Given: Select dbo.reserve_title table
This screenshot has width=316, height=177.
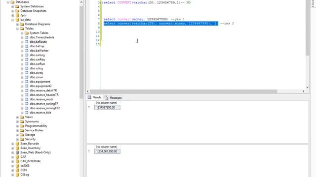Looking at the screenshot, I should [x=40, y=113].
